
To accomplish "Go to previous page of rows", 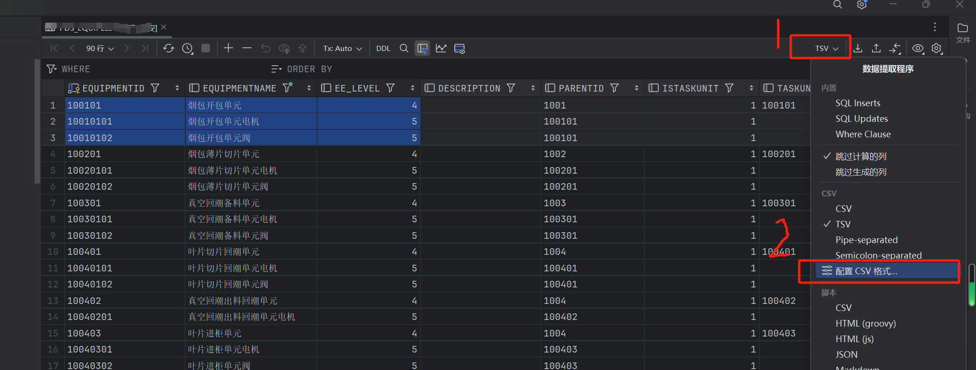I will 72,48.
